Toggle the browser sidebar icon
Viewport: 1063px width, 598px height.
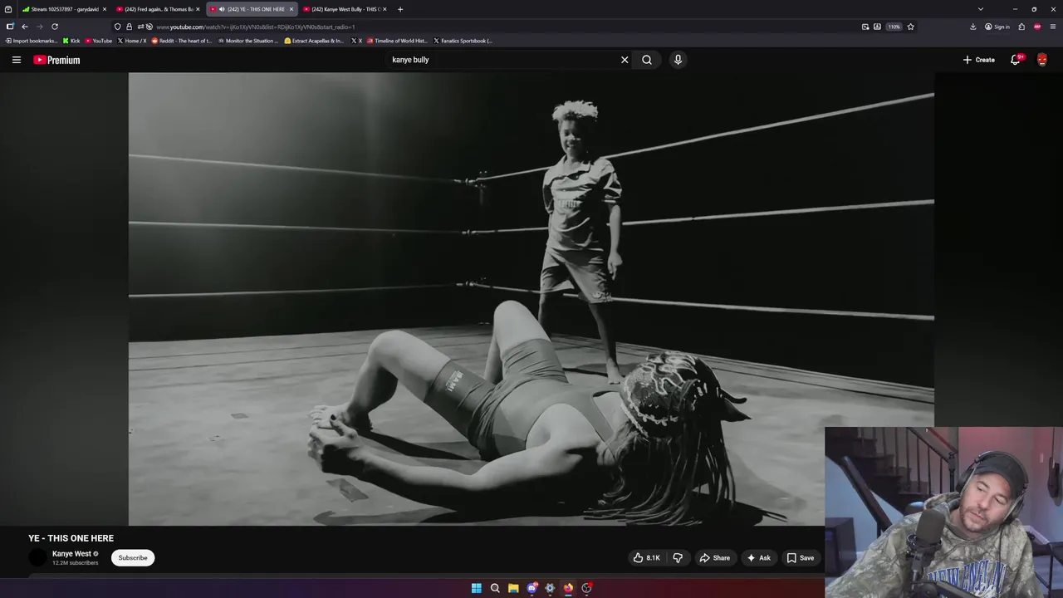click(10, 27)
